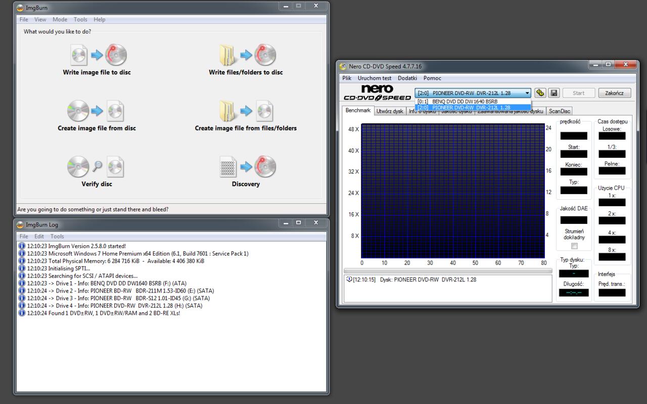Click log line Drive 4 PIONEER DVD-RW DVR-212L

point(114,306)
